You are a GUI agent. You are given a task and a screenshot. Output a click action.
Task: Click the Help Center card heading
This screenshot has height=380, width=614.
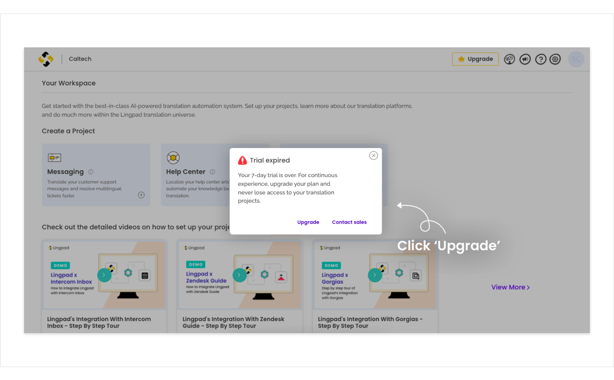click(x=186, y=172)
